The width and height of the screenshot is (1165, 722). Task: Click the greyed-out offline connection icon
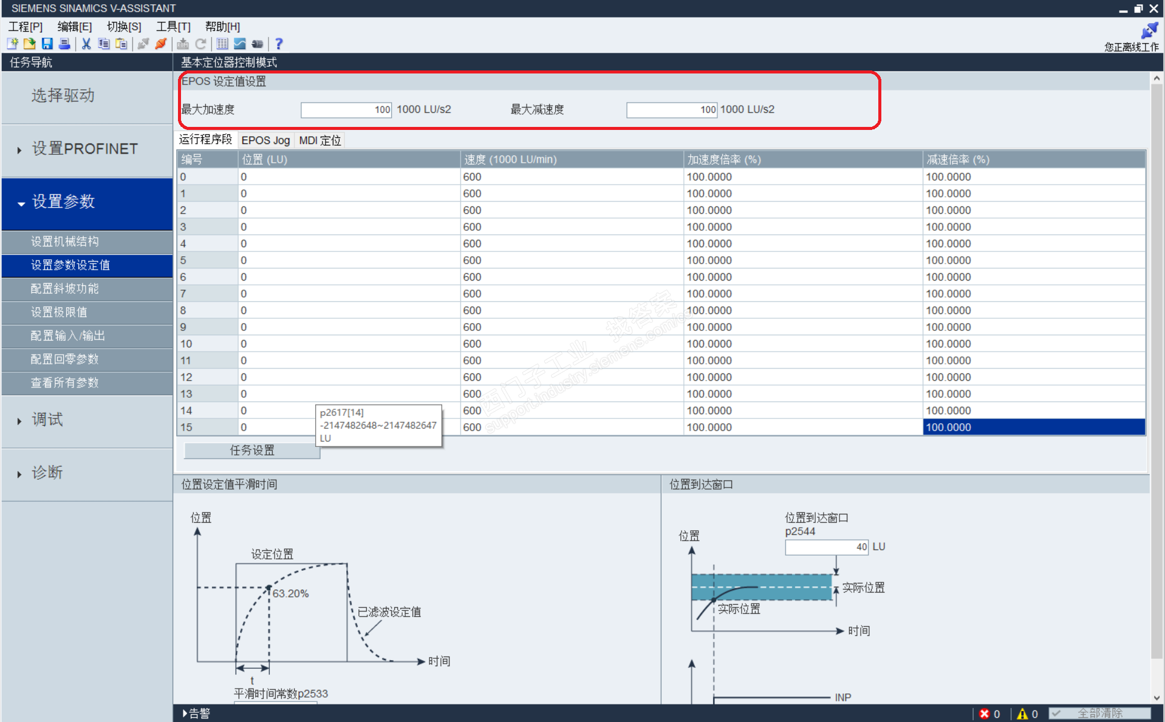[143, 44]
